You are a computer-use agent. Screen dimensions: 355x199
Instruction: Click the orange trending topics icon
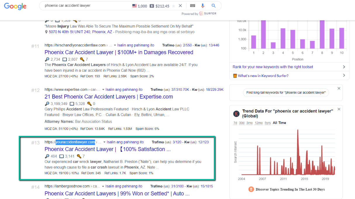coord(251,189)
